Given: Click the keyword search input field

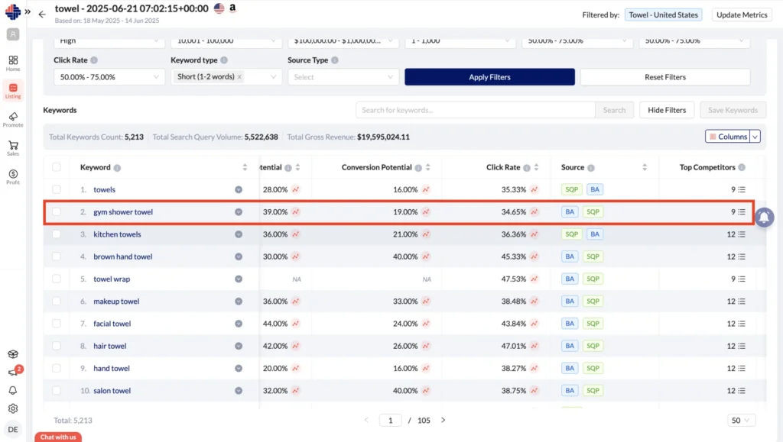Looking at the screenshot, I should 475,110.
